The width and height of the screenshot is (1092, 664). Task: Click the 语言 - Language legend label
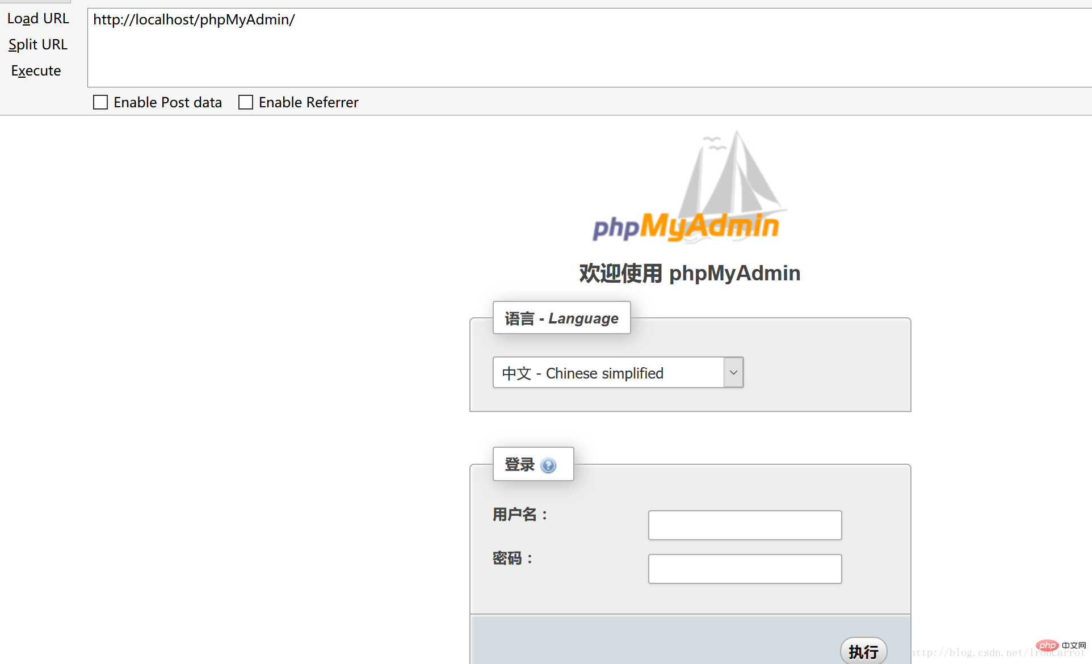point(561,318)
